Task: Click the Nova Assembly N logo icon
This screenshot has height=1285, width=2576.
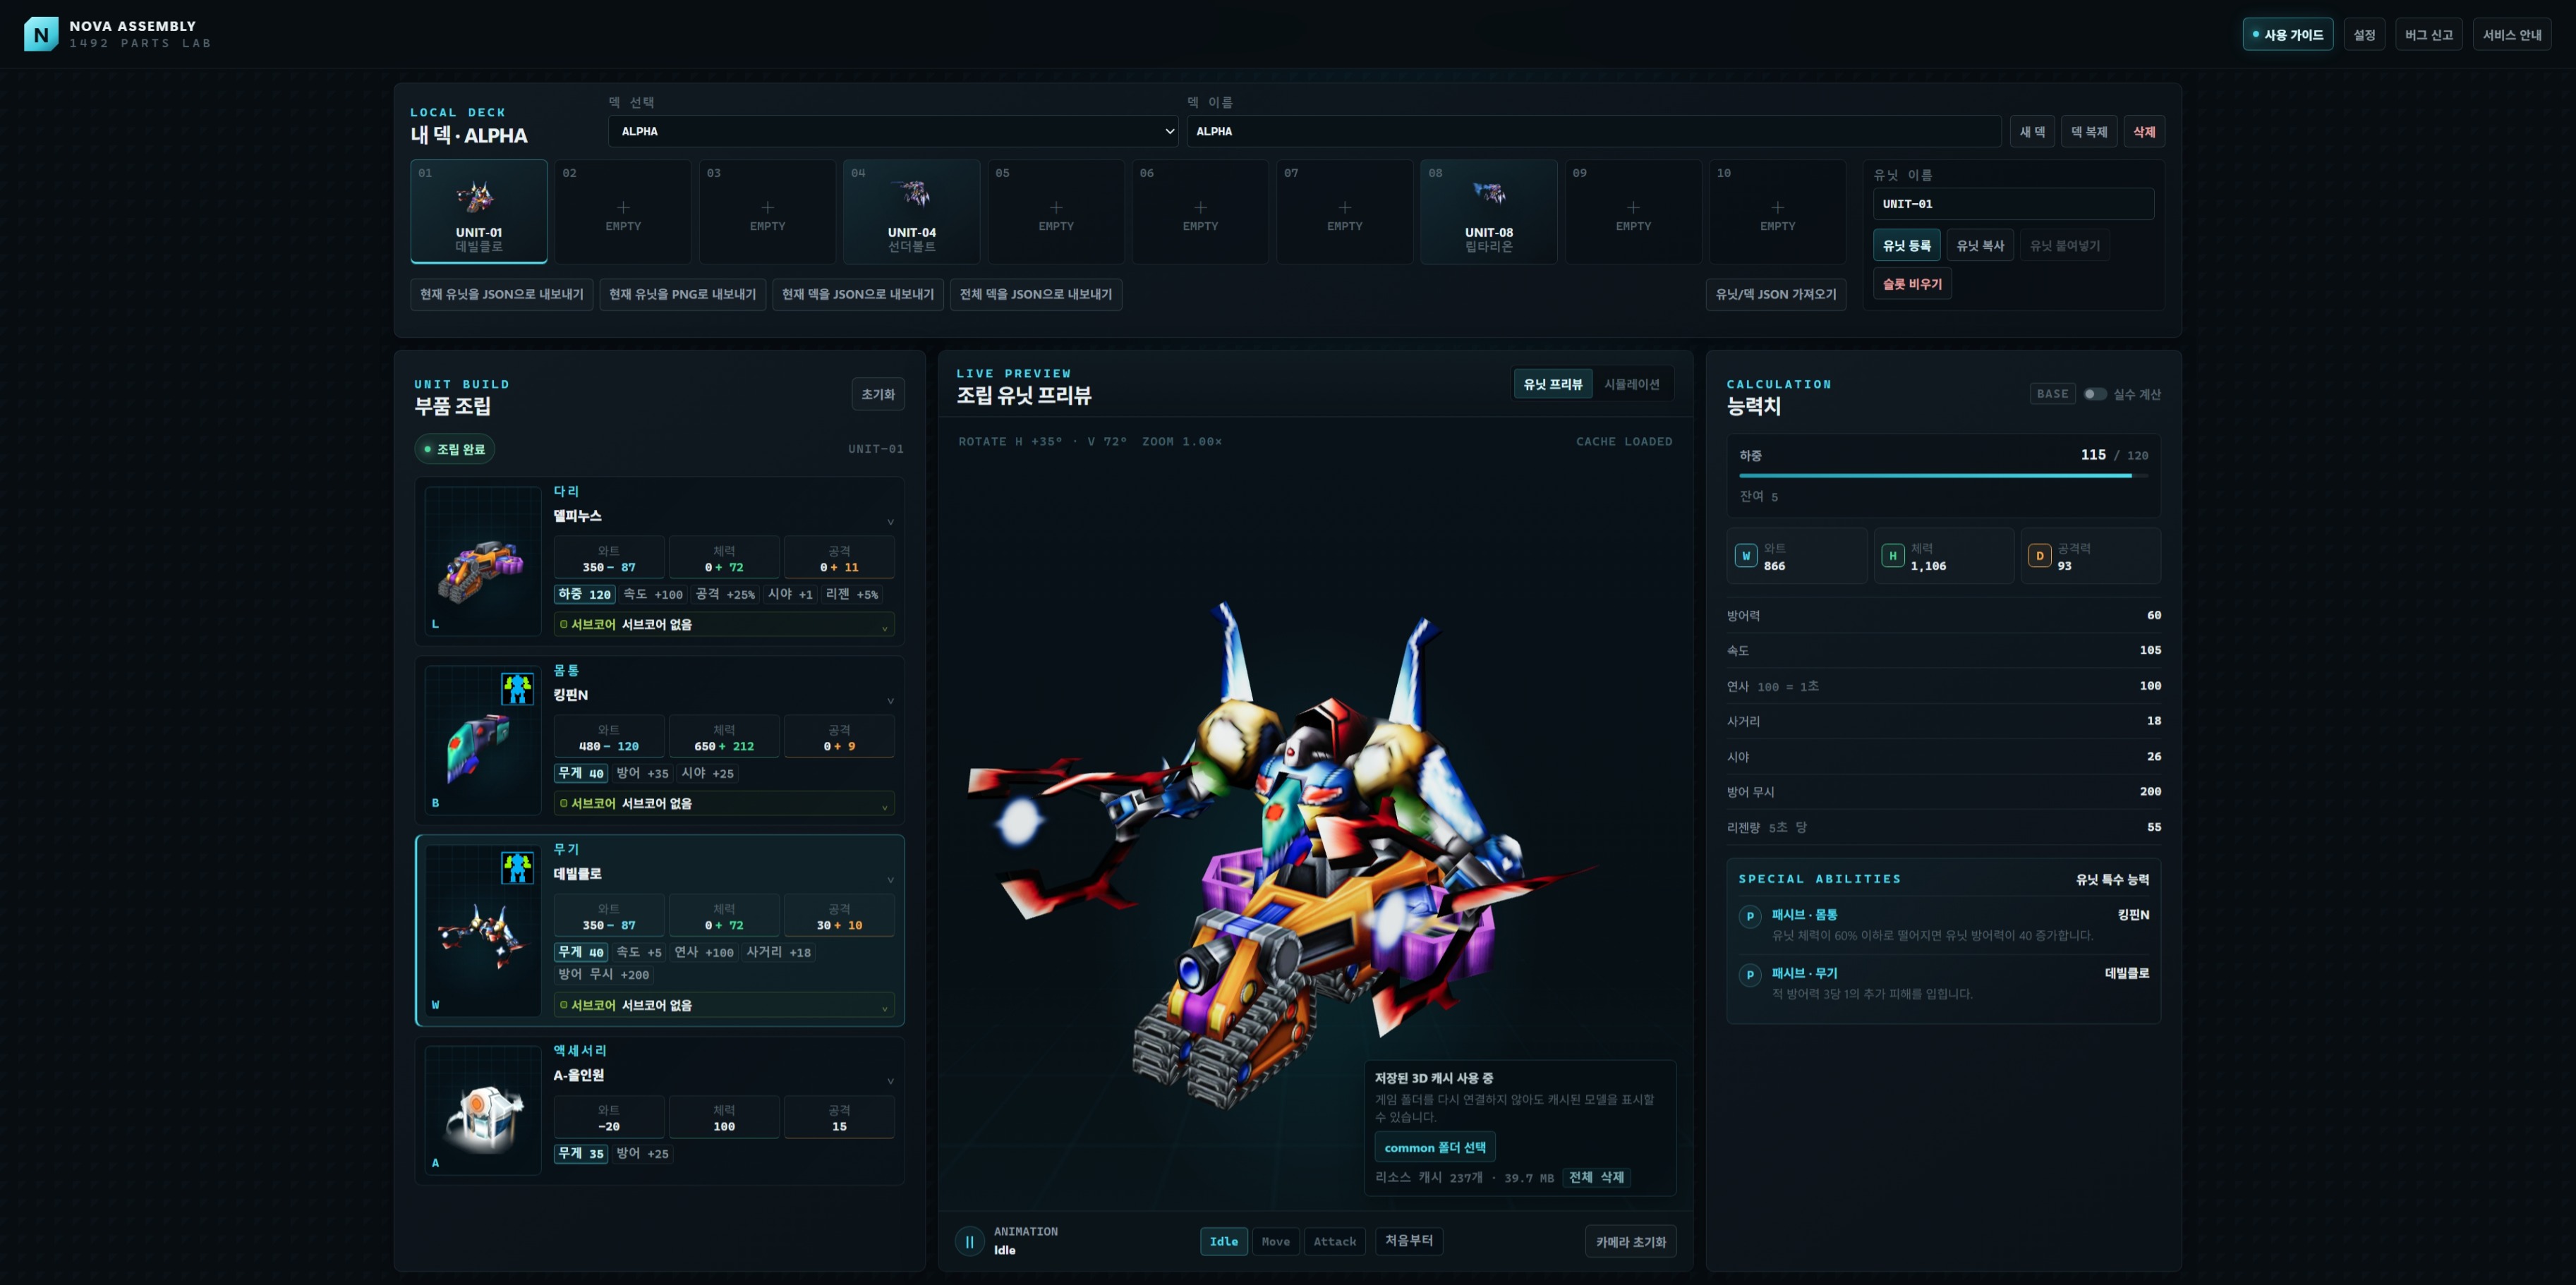Action: click(x=41, y=34)
